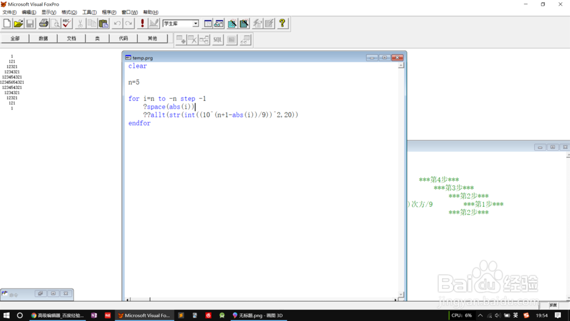570x321 pixels.
Task: Click the Remove Table icon in the database toolbar
Action: [193, 39]
